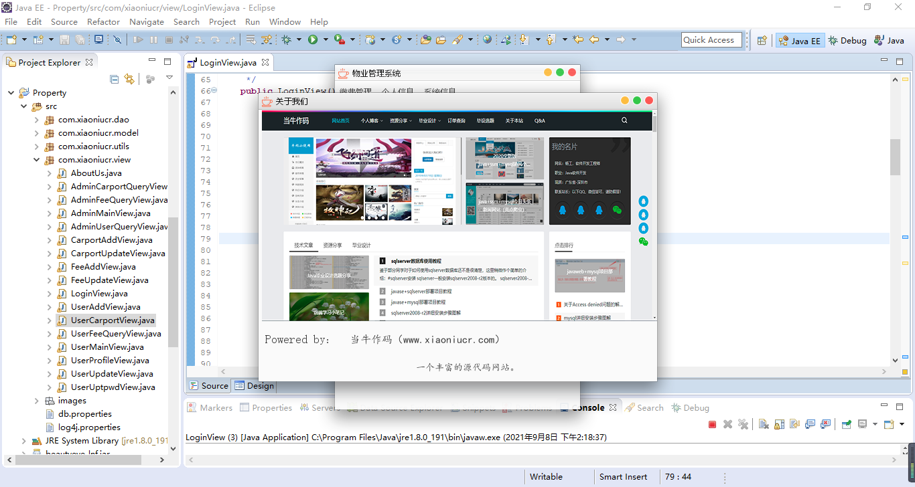The width and height of the screenshot is (915, 487).
Task: Expand JRE System Library node
Action: click(23, 441)
